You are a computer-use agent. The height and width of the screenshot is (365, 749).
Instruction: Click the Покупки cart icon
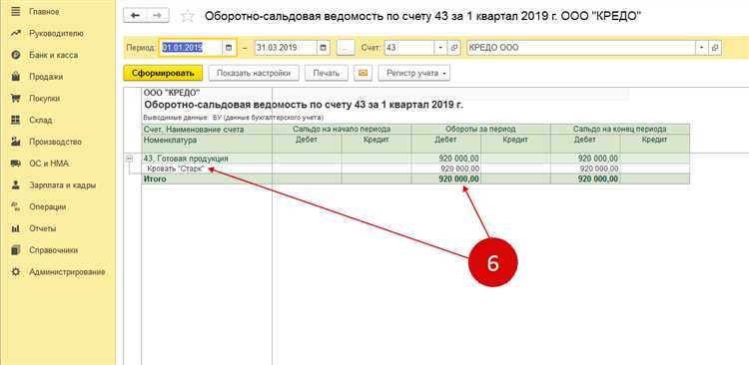16,99
